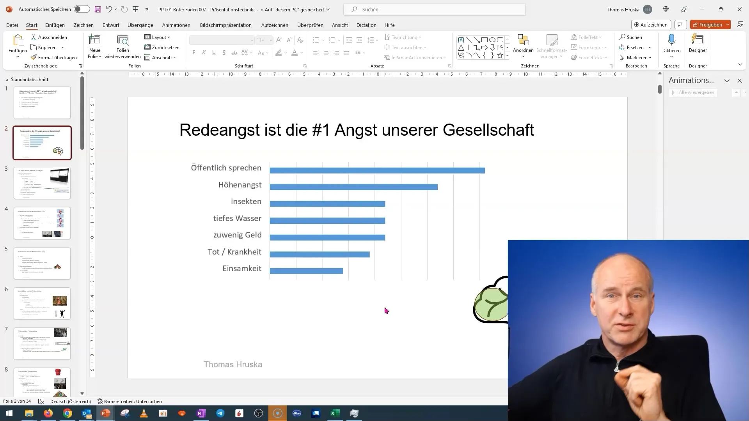The width and height of the screenshot is (749, 421).
Task: Click the Einfügen paste icon
Action: point(18,41)
